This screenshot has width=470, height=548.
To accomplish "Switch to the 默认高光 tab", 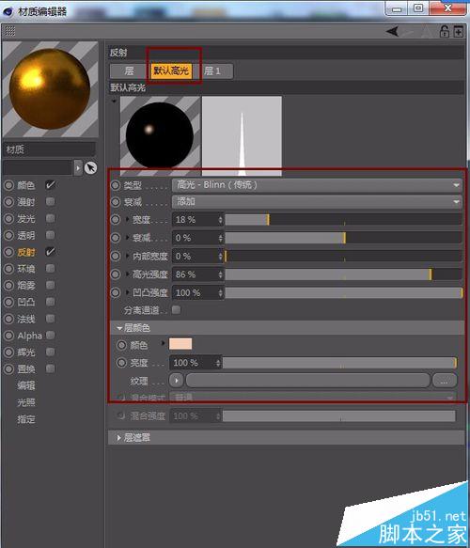I will (x=171, y=70).
